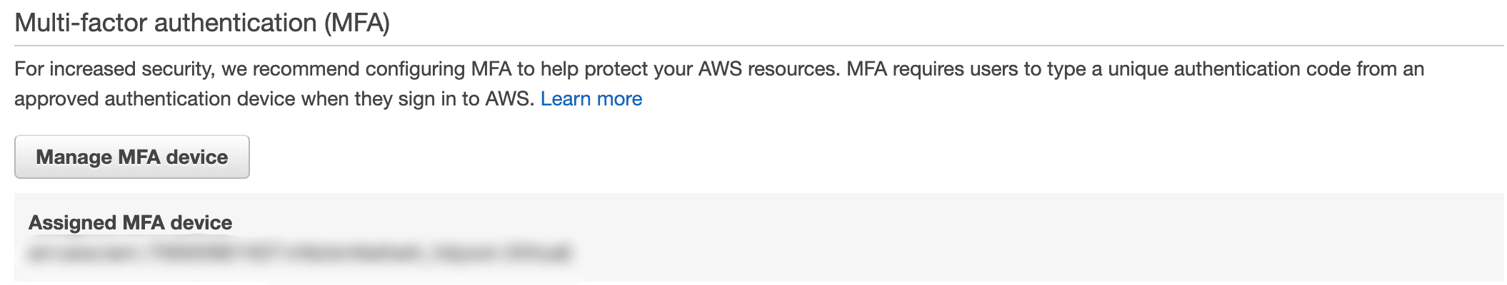1507x285 pixels.
Task: Click the Multi-factor authentication (MFA) heading
Action: coord(202,24)
